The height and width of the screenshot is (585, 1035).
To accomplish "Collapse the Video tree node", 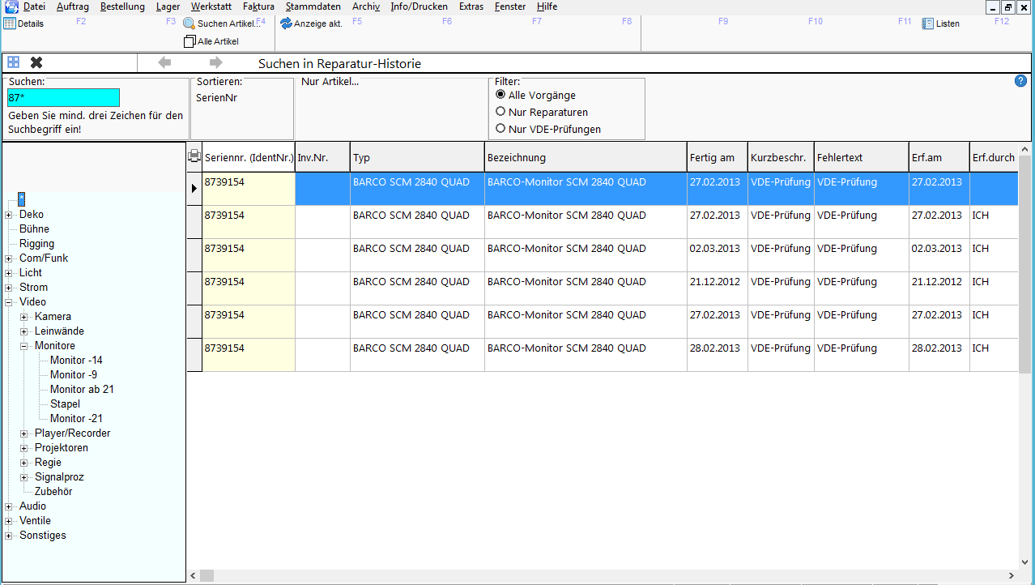I will (x=9, y=302).
